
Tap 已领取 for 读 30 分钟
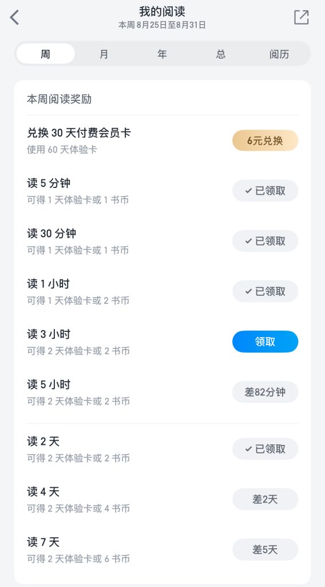(265, 241)
